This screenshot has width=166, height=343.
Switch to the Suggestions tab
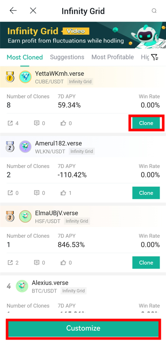click(x=67, y=57)
